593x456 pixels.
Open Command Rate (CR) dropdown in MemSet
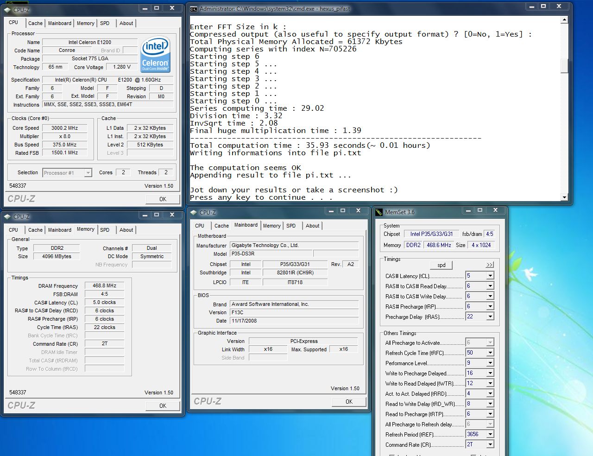click(x=490, y=444)
